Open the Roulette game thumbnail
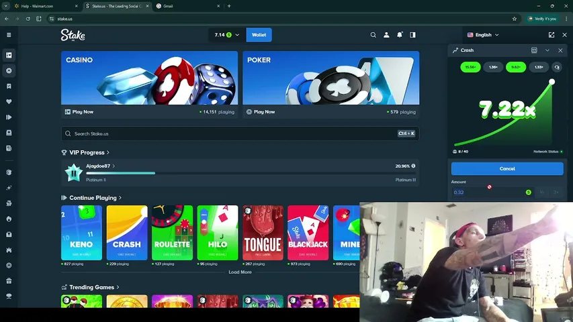573x322 pixels. click(x=172, y=233)
